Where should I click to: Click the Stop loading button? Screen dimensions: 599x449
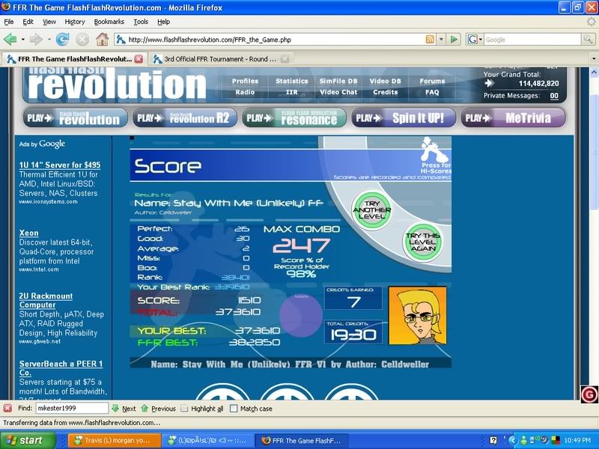(x=82, y=39)
